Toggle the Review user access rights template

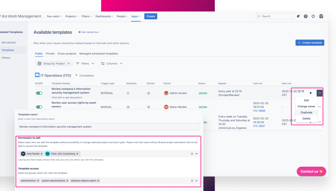(39, 107)
